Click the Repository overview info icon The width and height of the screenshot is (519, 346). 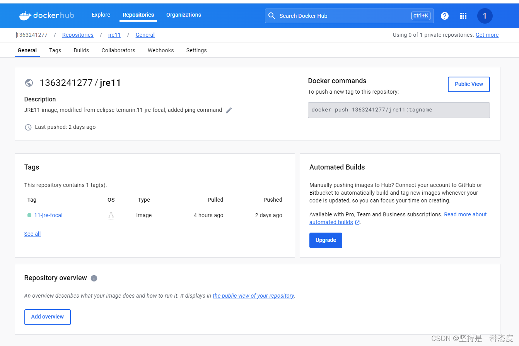[94, 278]
